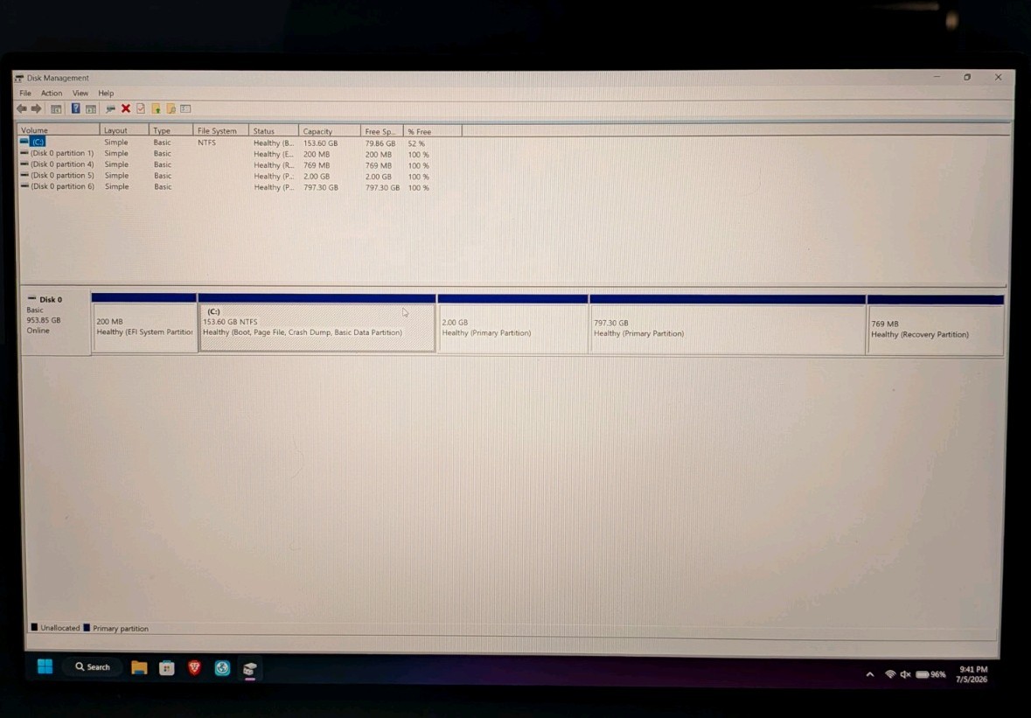Toggle the Show/Hide Action Pane toolbar icon

pyautogui.click(x=91, y=108)
